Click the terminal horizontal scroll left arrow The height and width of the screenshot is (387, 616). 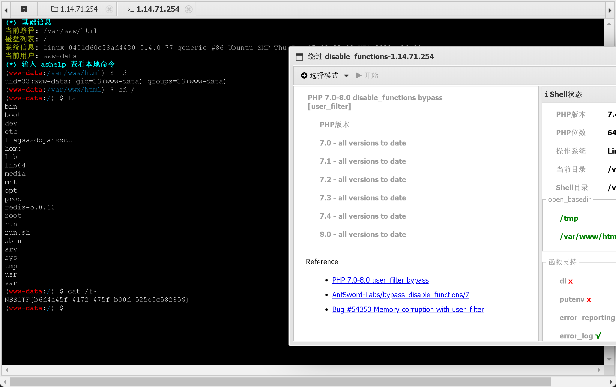coord(7,370)
